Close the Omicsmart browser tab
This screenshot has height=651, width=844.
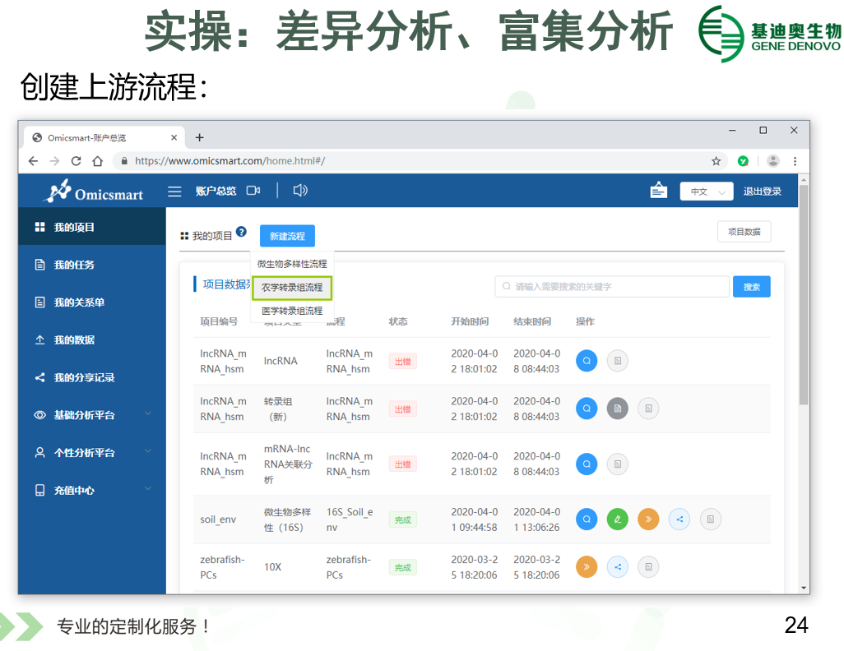[x=174, y=138]
